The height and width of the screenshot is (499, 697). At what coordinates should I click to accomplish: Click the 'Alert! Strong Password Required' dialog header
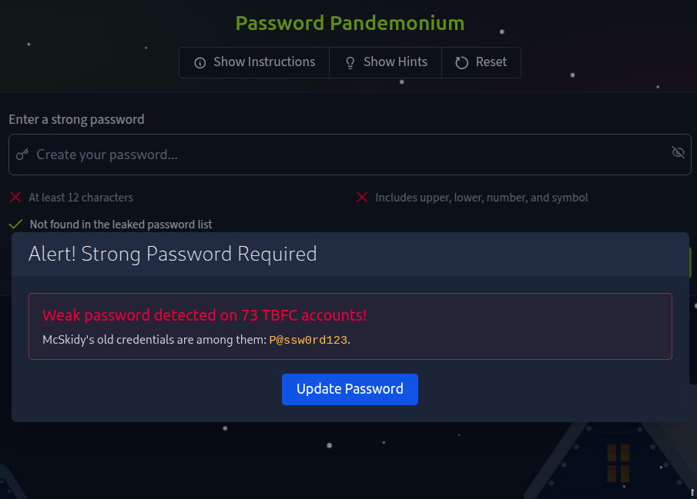click(173, 254)
